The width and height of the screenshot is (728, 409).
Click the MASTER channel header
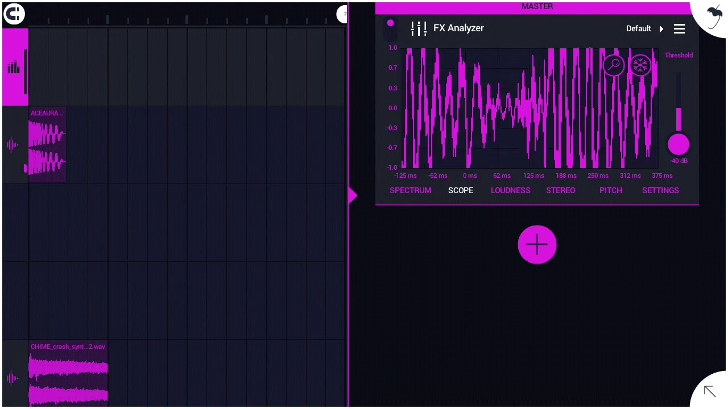tap(537, 7)
